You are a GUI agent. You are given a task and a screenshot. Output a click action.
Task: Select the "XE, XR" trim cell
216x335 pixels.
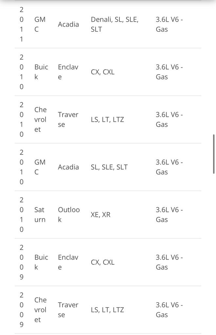100,215
